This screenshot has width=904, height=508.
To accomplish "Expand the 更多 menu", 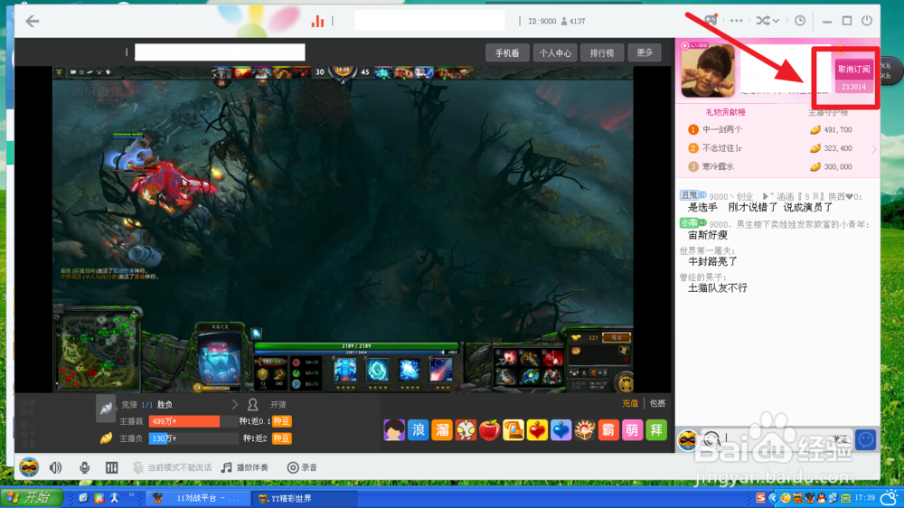I will point(644,52).
